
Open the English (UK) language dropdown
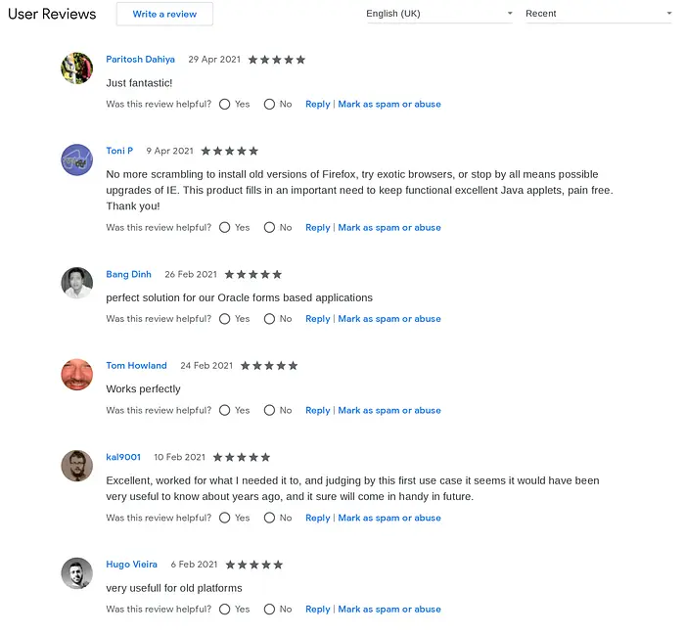tap(437, 14)
